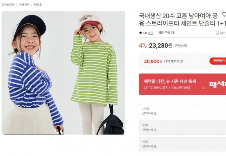The height and width of the screenshot is (156, 226).
Task: Click the chevron after 유아동의류 breadcrumb
Action: click(x=17, y=5)
